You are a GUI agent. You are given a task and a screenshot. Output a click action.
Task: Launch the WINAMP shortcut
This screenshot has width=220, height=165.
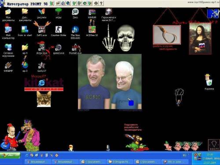click(8, 67)
